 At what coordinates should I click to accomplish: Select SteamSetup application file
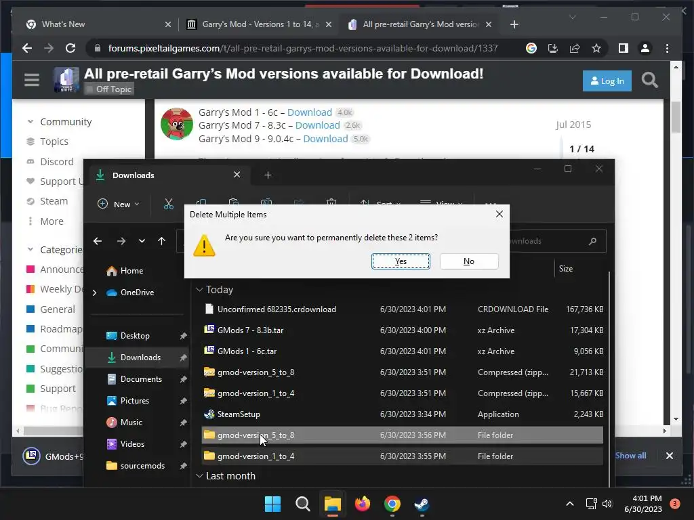click(x=402, y=414)
